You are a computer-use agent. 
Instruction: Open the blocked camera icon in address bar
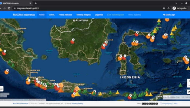pyautogui.click(x=164, y=8)
